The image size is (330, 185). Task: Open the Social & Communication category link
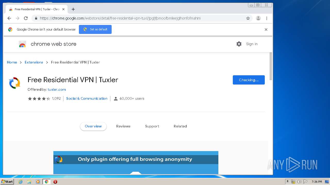click(x=87, y=98)
